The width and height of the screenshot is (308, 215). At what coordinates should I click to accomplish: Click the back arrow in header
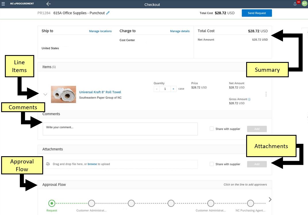[x=48, y=4]
